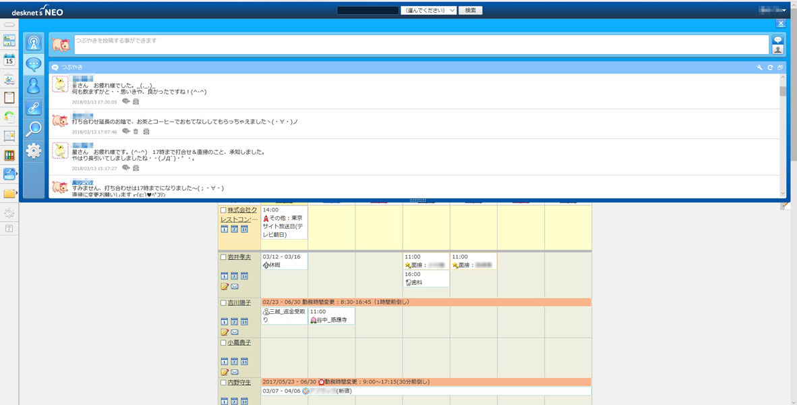The image size is (797, 405).
Task: Refresh the つぶやき feed
Action: pos(770,67)
